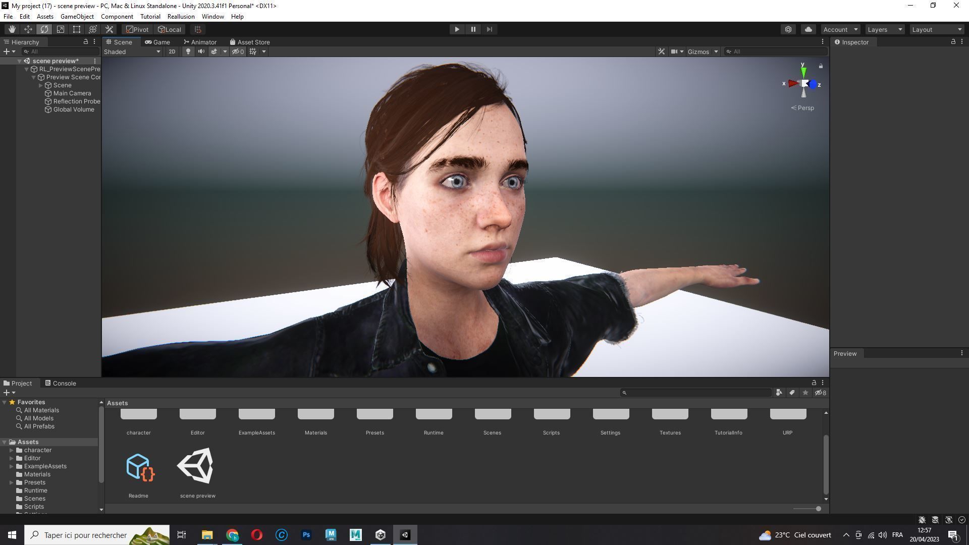Open scene component editor tools icon
969x545 pixels.
(x=661, y=51)
